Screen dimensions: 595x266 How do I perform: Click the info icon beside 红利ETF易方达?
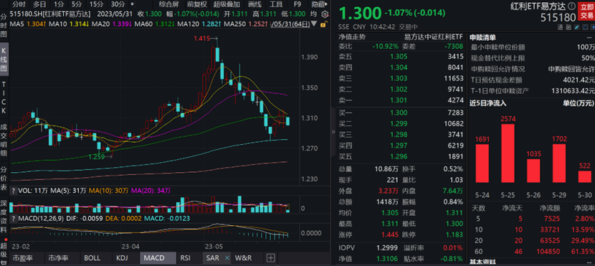click(x=571, y=6)
